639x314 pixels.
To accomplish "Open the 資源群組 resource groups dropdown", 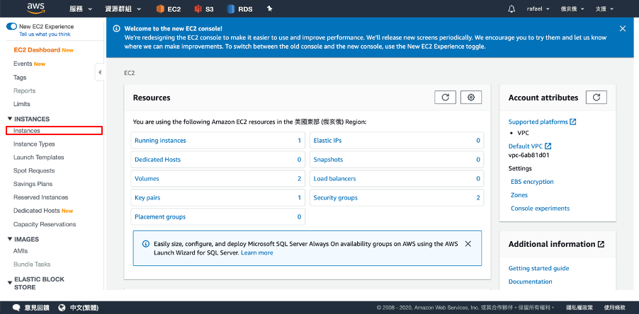I will tap(123, 9).
